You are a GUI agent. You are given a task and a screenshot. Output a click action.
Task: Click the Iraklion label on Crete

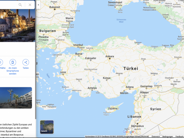51,104
